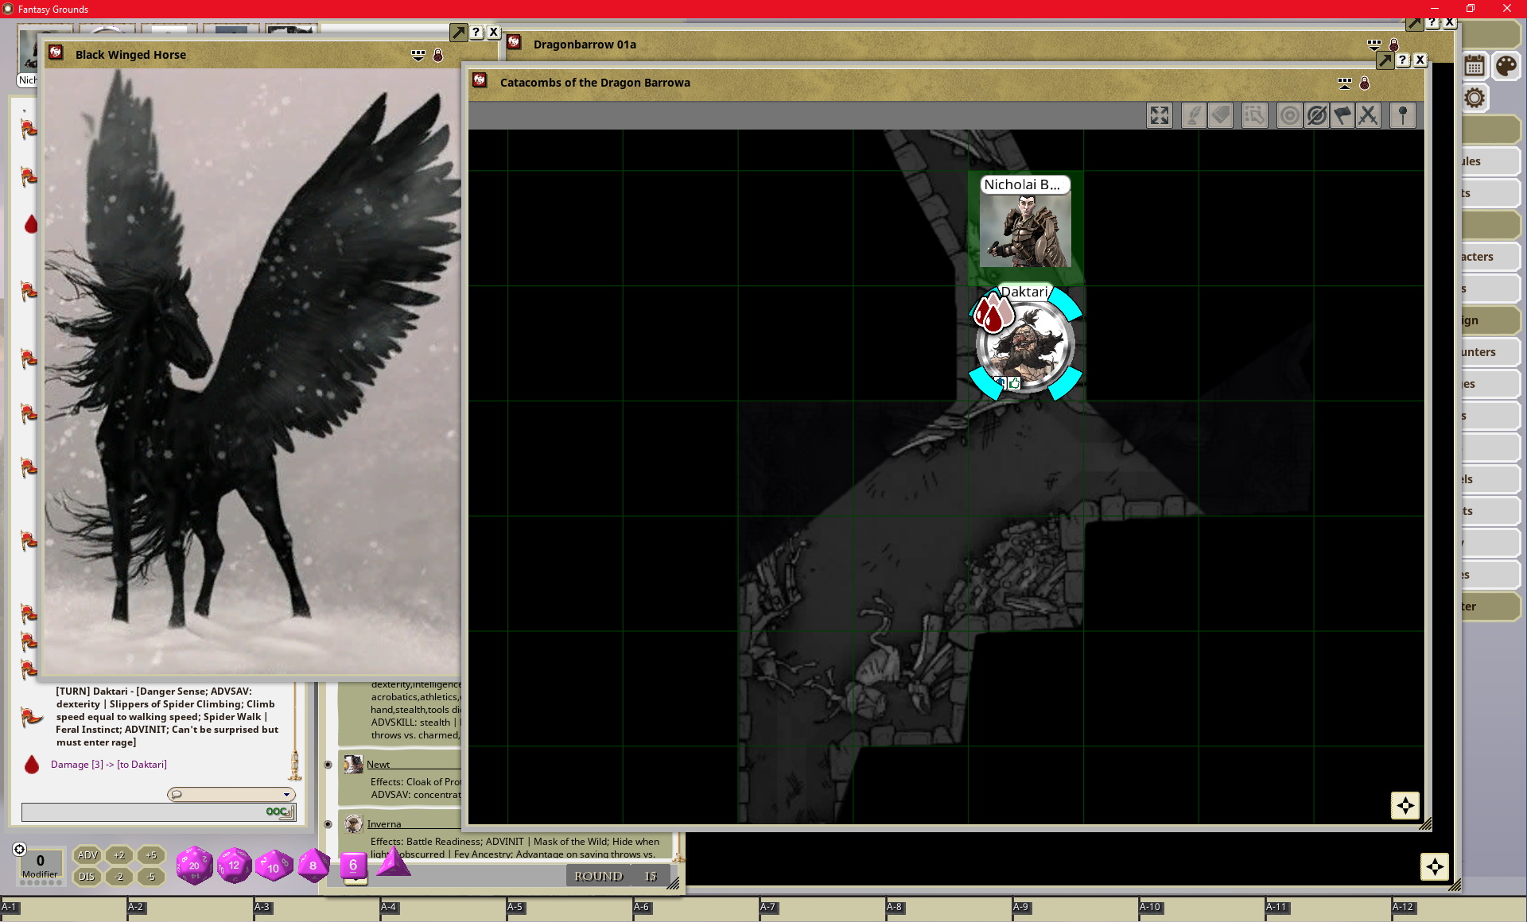Expand the toolbar menu on Black Winged Horse window
This screenshot has width=1527, height=922.
tap(418, 55)
